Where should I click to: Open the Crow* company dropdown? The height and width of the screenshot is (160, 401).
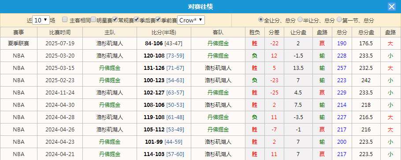[x=191, y=20]
